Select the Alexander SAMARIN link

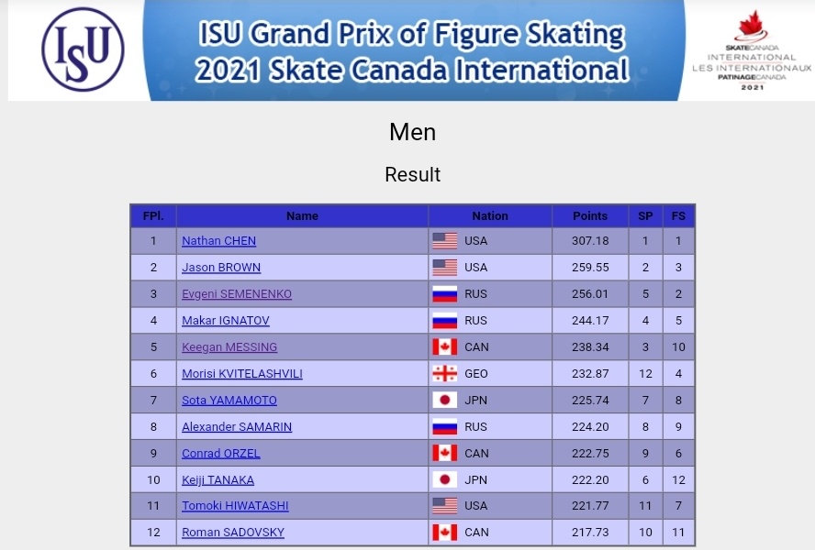[237, 426]
